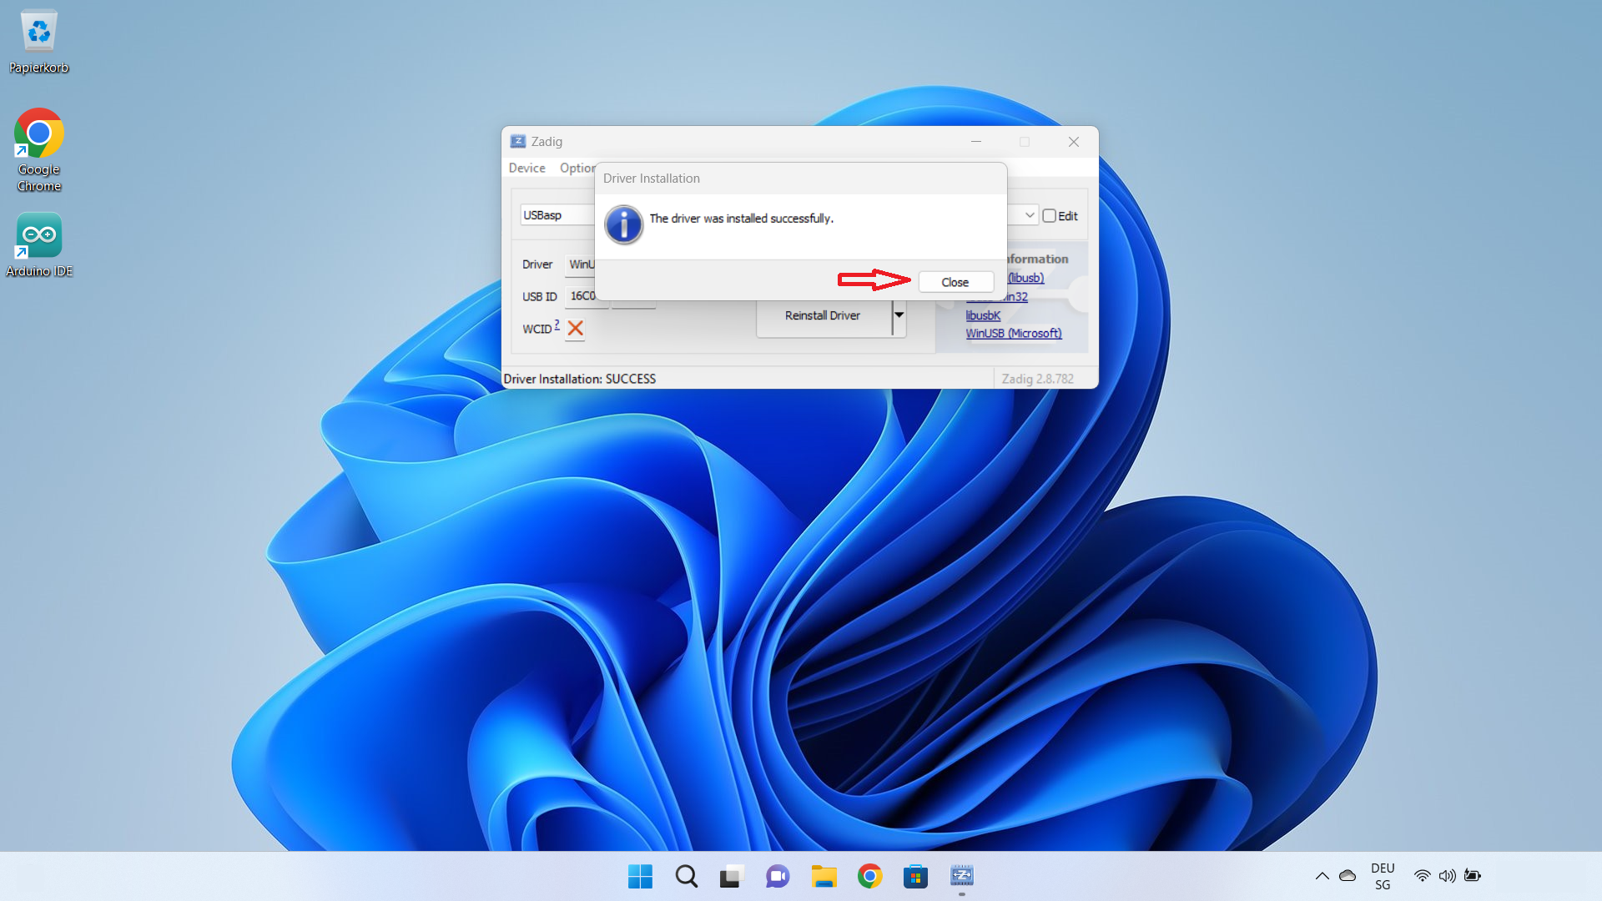The width and height of the screenshot is (1602, 901).
Task: Show hidden tray icons chevron
Action: (1322, 876)
